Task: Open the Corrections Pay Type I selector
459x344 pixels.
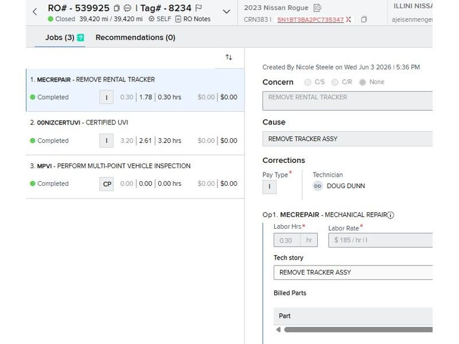Action: [269, 187]
